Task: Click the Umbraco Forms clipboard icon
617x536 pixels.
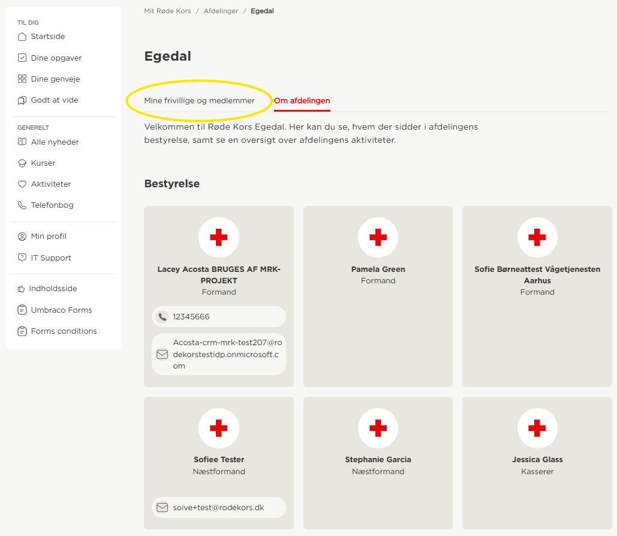Action: (x=22, y=310)
